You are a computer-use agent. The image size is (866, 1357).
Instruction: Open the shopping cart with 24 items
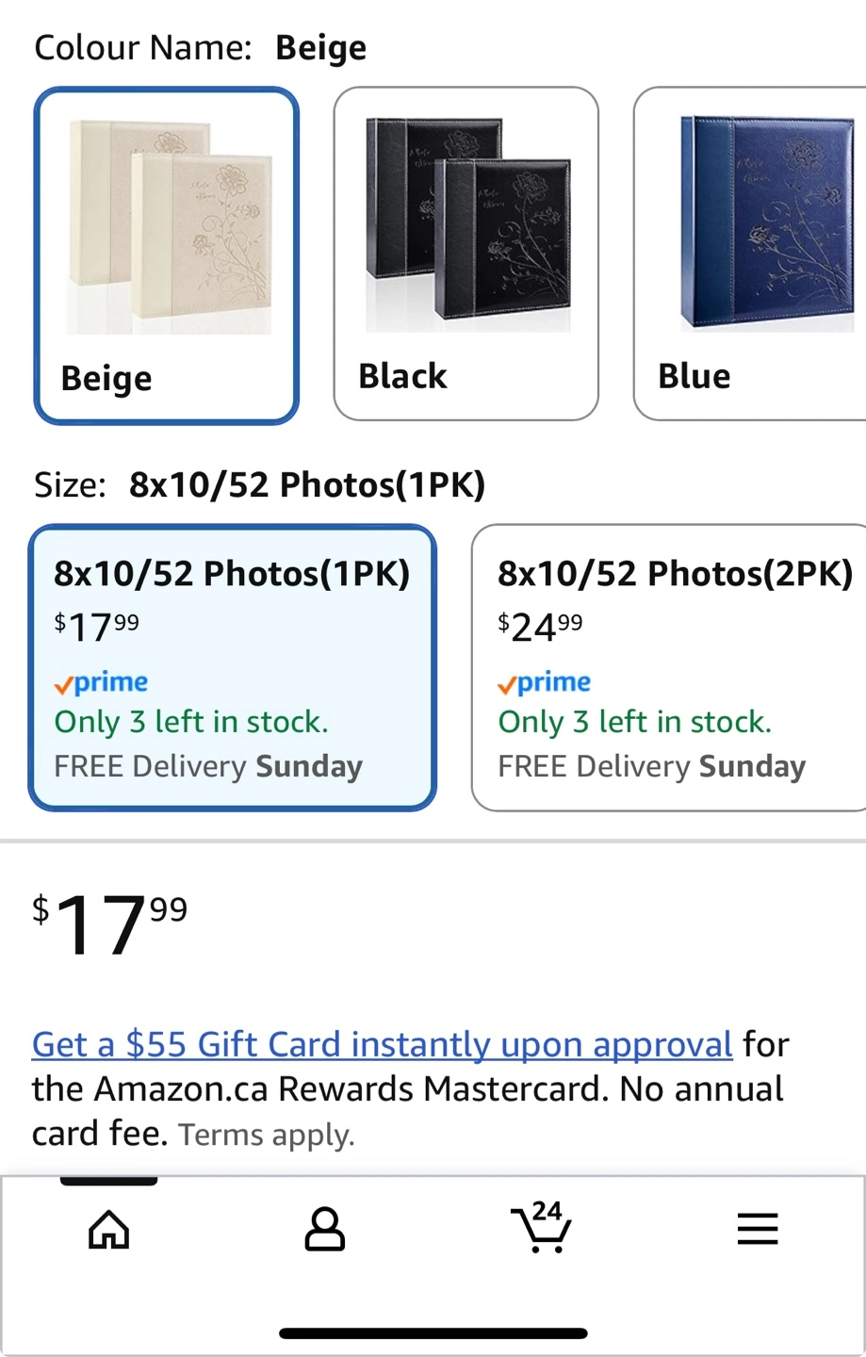click(x=540, y=1229)
